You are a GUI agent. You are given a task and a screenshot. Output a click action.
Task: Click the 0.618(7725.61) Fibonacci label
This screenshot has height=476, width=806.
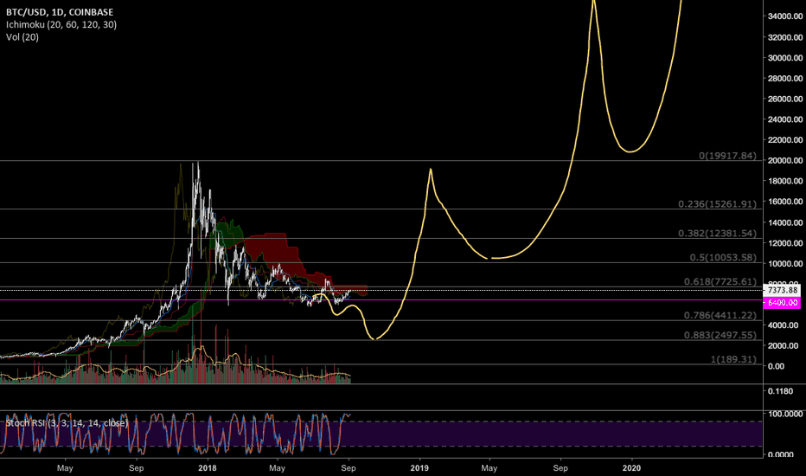point(720,281)
